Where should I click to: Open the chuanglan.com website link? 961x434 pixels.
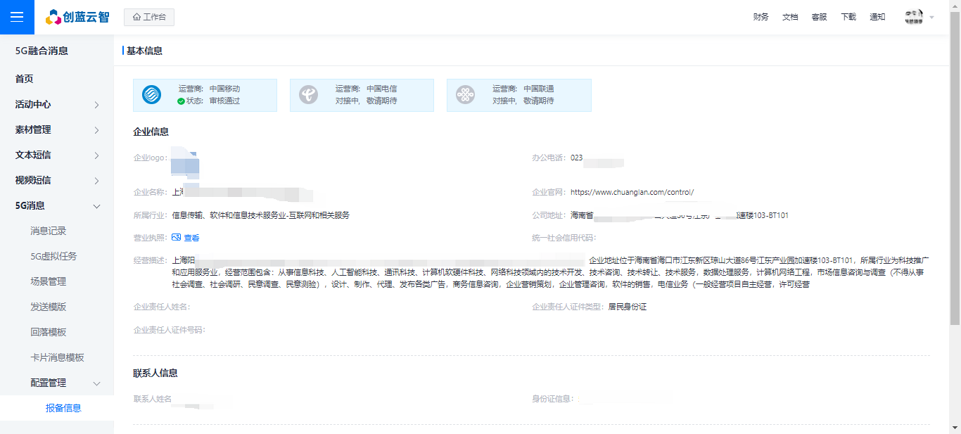tap(632, 192)
